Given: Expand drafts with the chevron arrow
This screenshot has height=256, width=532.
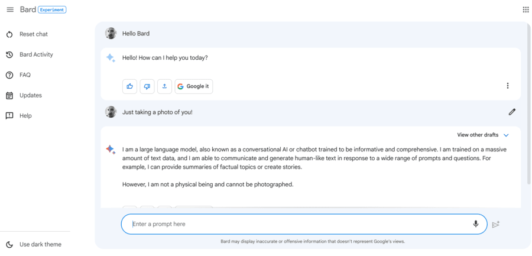Looking at the screenshot, I should (506, 135).
